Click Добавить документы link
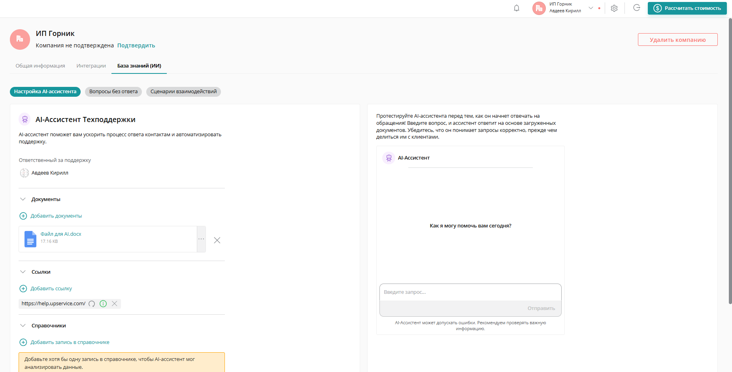The width and height of the screenshot is (732, 372). tap(56, 216)
